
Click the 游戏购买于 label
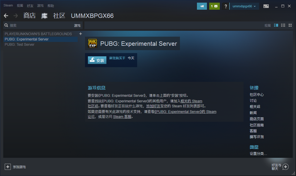(x=117, y=58)
